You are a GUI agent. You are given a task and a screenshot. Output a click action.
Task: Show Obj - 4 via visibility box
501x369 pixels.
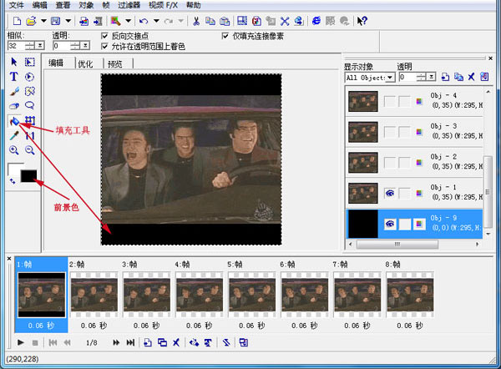[390, 102]
